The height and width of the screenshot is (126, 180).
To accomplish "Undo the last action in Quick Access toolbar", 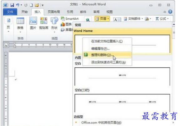I will tap(17, 5).
